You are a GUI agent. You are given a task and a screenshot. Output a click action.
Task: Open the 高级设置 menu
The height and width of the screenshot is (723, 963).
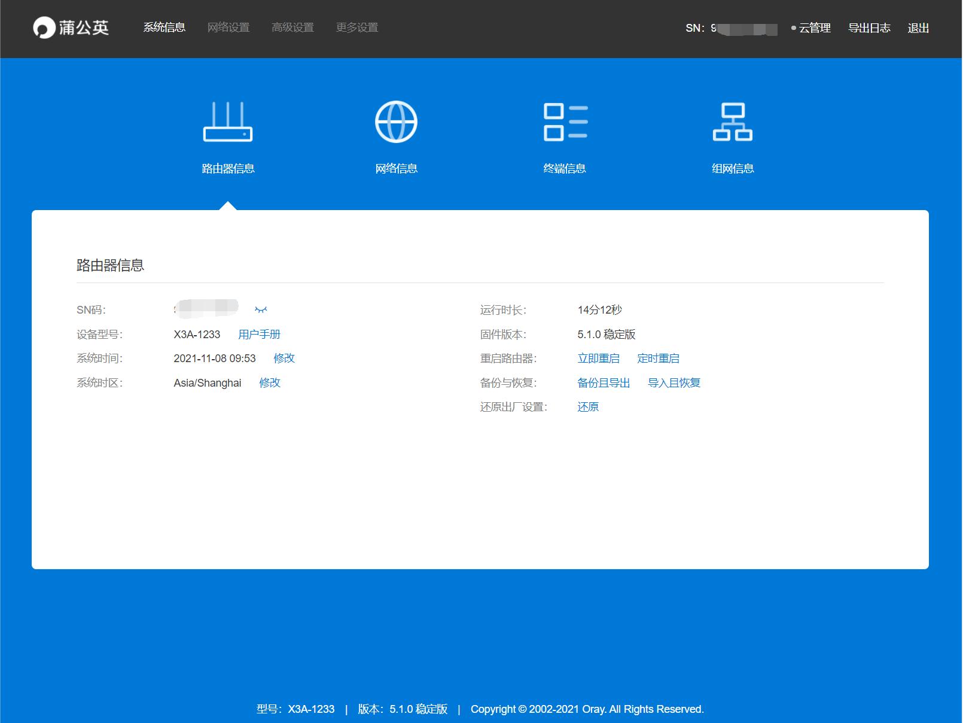293,28
